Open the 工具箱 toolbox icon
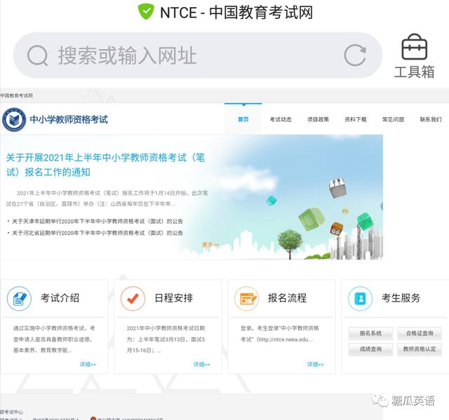 tap(415, 56)
